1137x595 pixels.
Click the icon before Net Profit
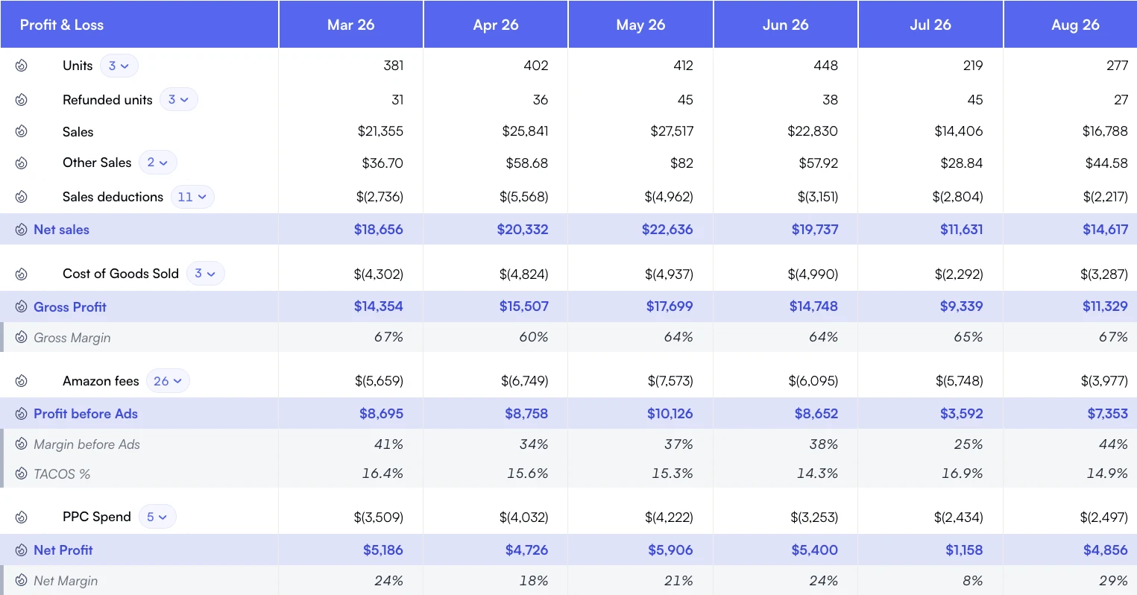click(22, 550)
